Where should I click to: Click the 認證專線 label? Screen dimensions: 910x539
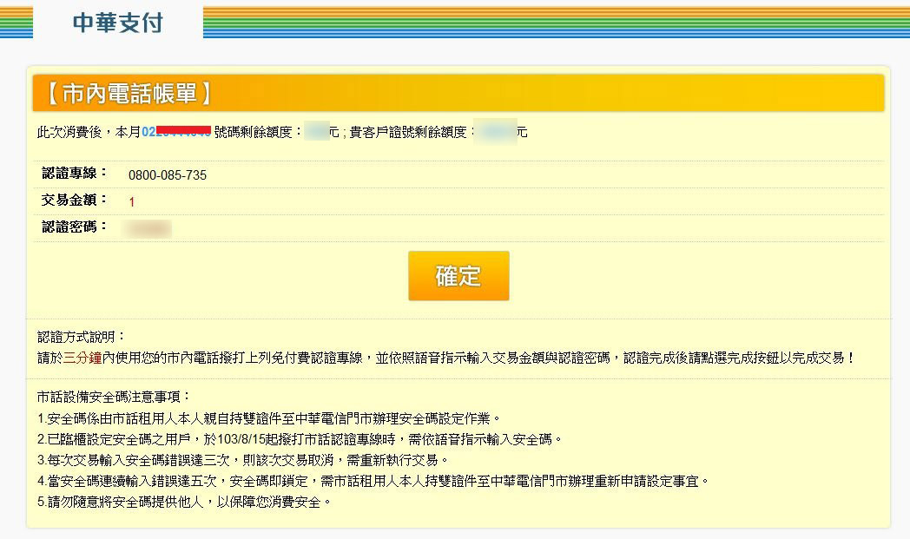[75, 173]
